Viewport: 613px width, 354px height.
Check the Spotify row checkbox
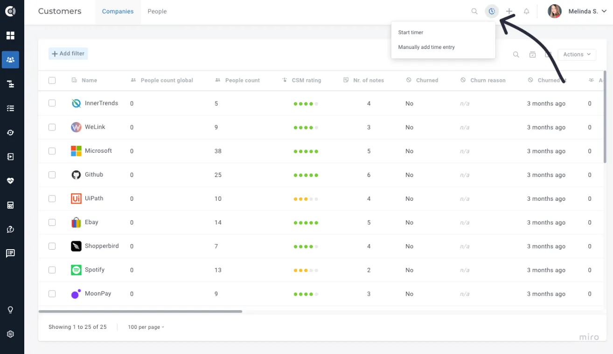pos(52,270)
